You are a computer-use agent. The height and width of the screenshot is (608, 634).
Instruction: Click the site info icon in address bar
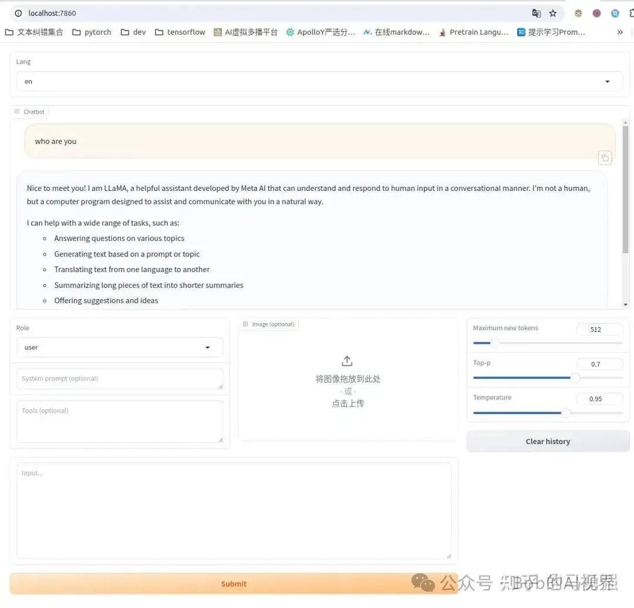pos(18,14)
